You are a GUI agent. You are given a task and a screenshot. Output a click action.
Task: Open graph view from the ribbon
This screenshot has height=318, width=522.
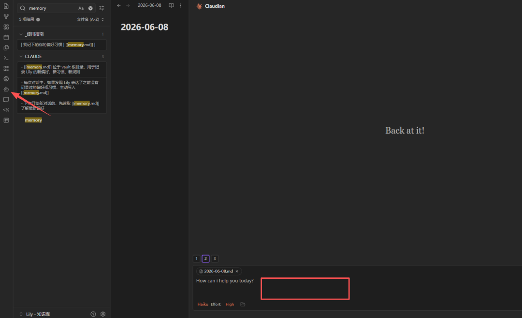tap(6, 16)
